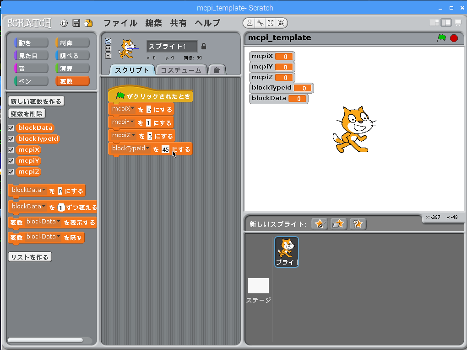Screen dimensions: 467x350
Task: Click the blockTypeId monitor on stage
Action: (281, 88)
